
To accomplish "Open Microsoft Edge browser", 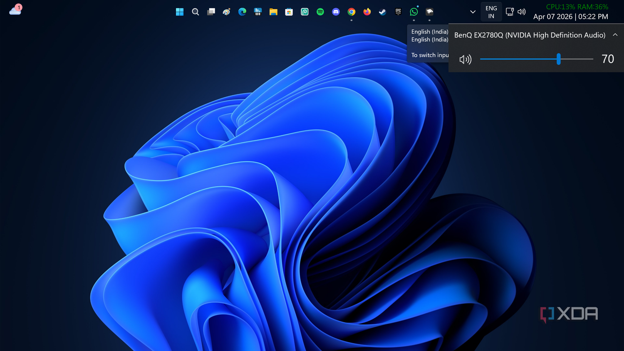I will pyautogui.click(x=242, y=12).
